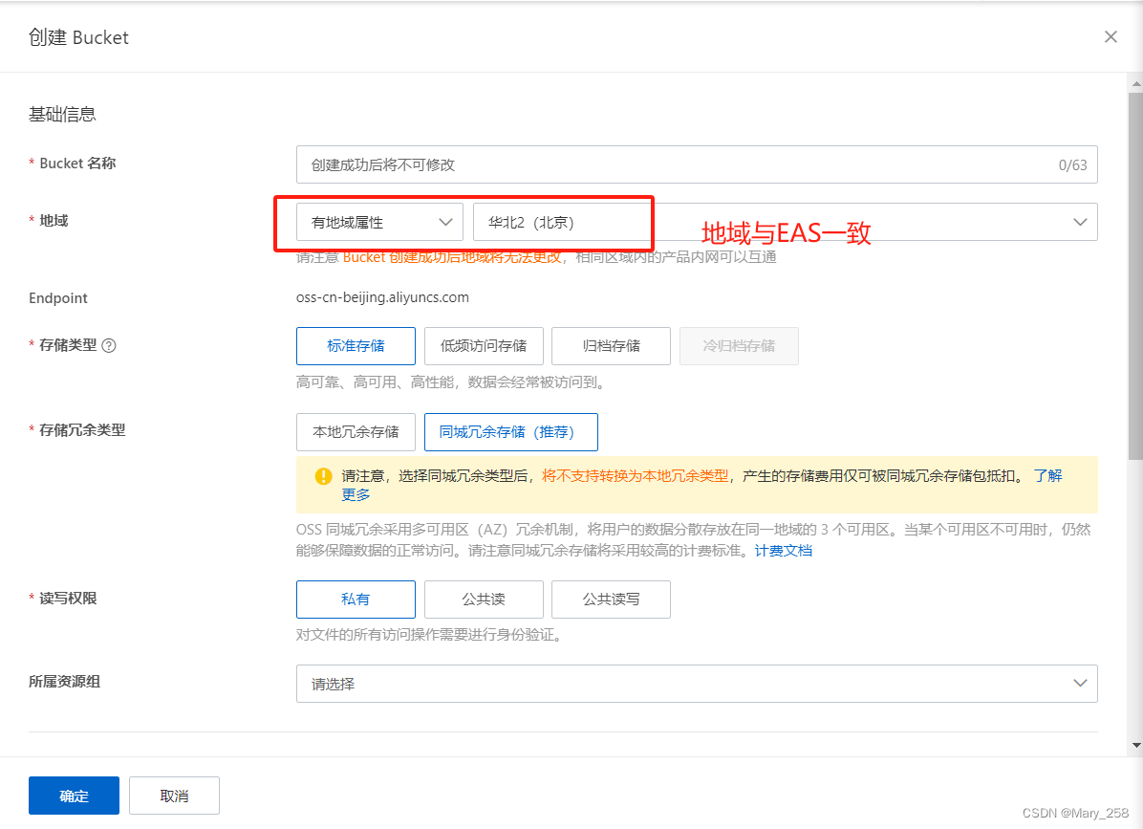Screen dimensions: 1143x829
Task: Select 同城冗余存储（推荐）redundancy option
Action: coord(510,432)
